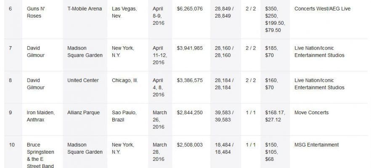Click Bruce Springsteen & the E Street Band
Screen dimensions: 371x168
tap(40, 155)
